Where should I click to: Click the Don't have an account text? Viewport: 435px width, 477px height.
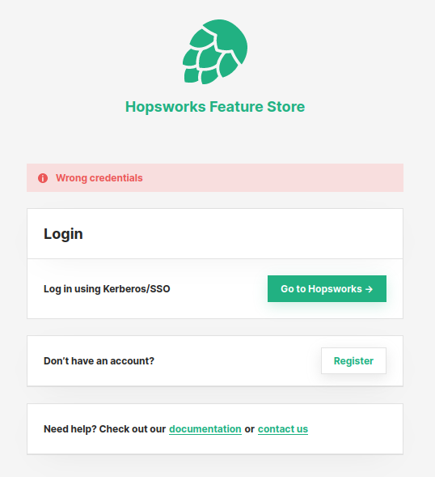tap(99, 361)
